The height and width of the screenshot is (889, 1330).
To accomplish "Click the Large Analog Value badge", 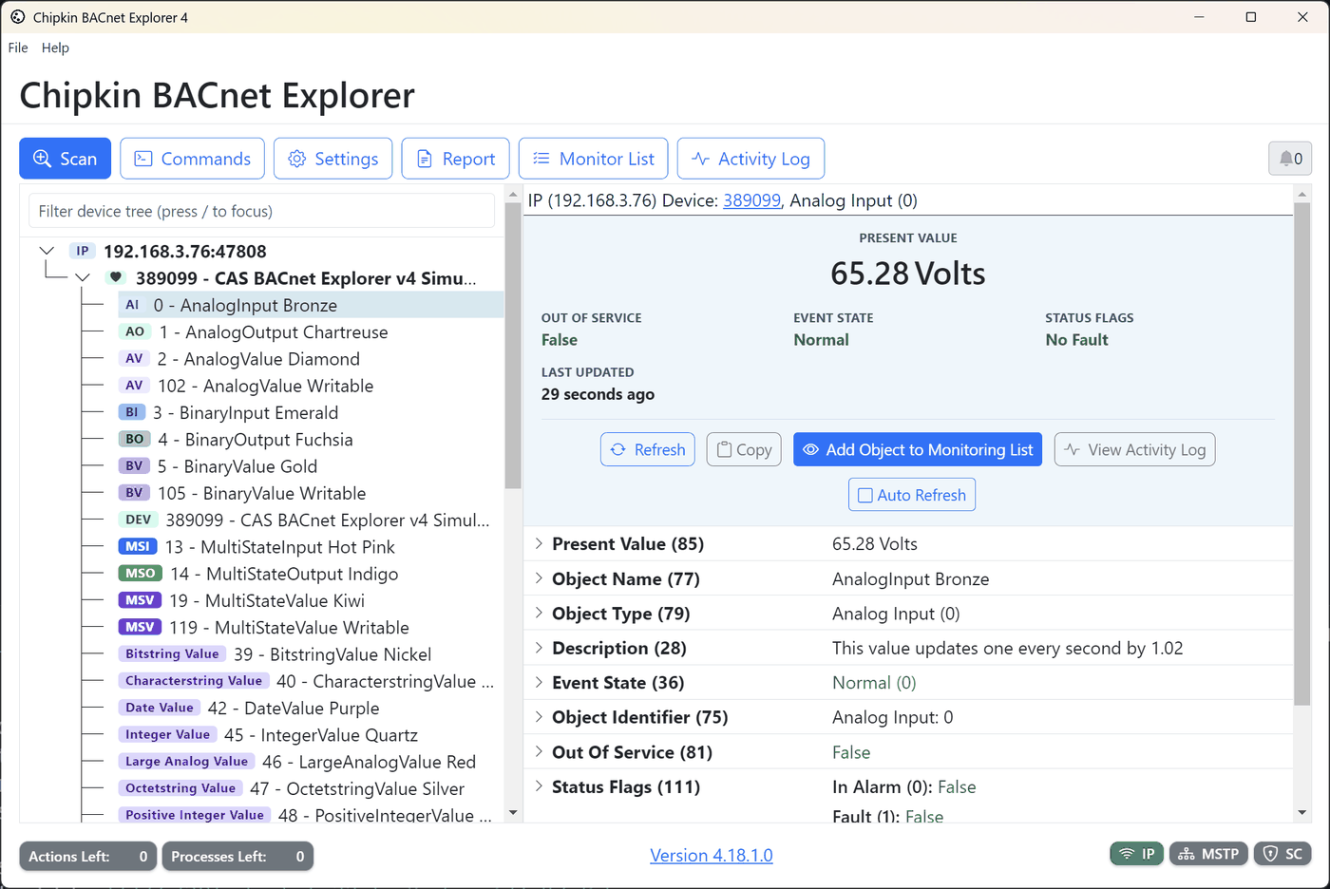I will pos(186,762).
